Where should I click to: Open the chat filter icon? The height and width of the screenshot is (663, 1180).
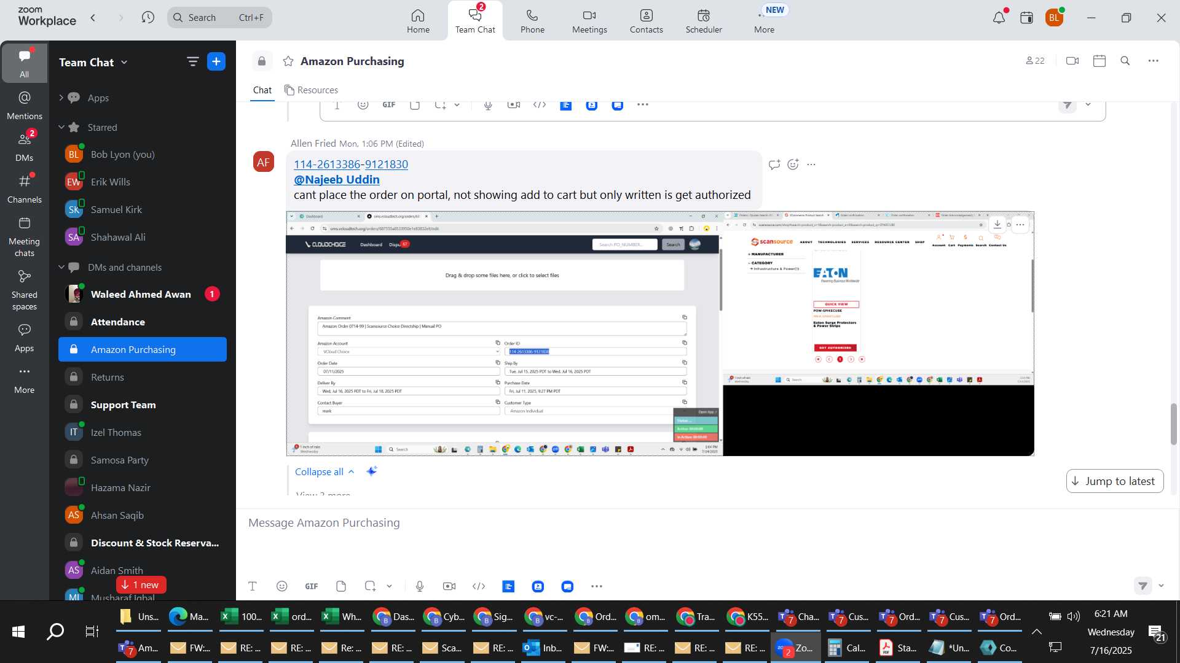tap(192, 61)
